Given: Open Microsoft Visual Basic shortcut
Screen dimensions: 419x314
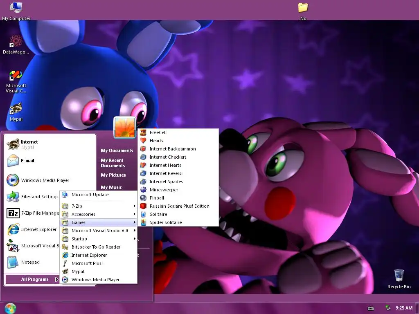Looking at the screenshot, I should 32,246.
